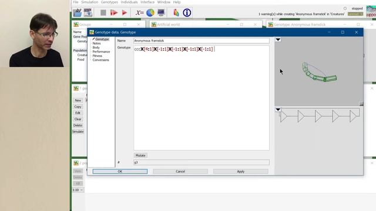Click the Copy button in genotypes panel
376x211 pixels.
[78, 107]
